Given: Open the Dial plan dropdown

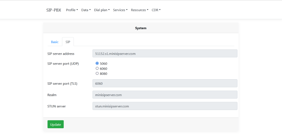Looking at the screenshot, I should tap(102, 10).
